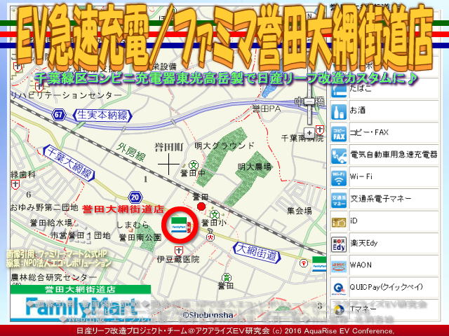
Task: Click the EV quick charger service icon
Action: [x=339, y=156]
